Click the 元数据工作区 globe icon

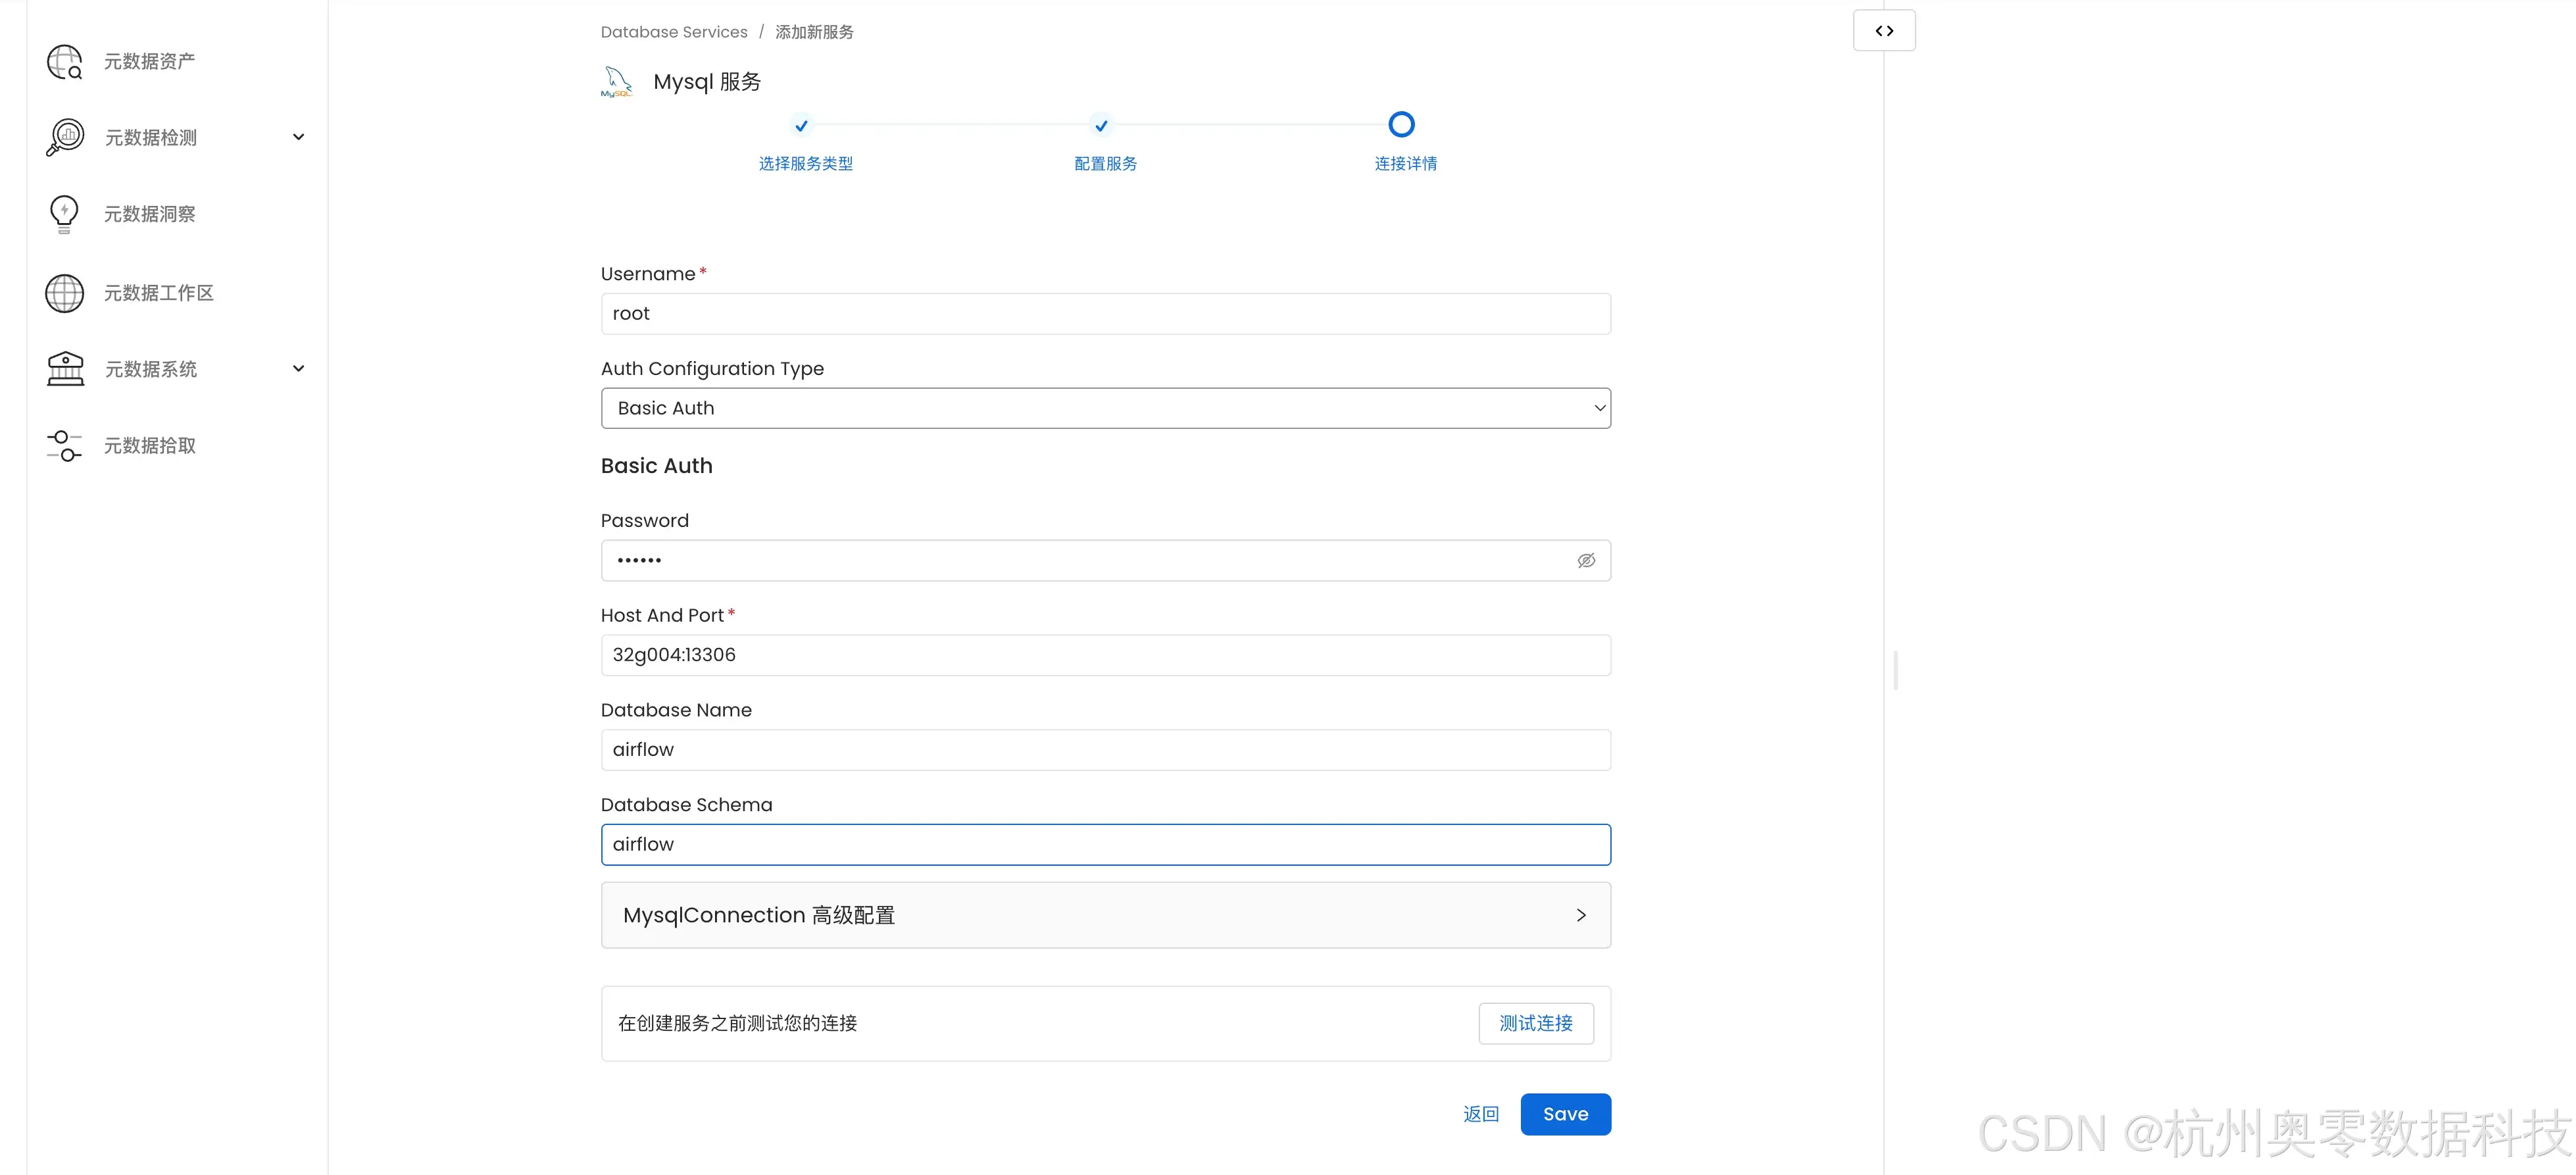click(65, 293)
